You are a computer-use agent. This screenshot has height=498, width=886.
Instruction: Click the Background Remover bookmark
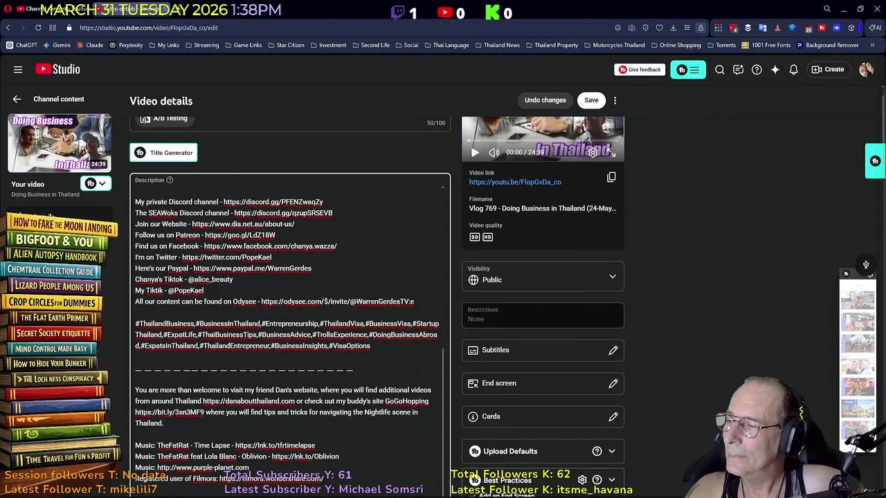tap(827, 45)
